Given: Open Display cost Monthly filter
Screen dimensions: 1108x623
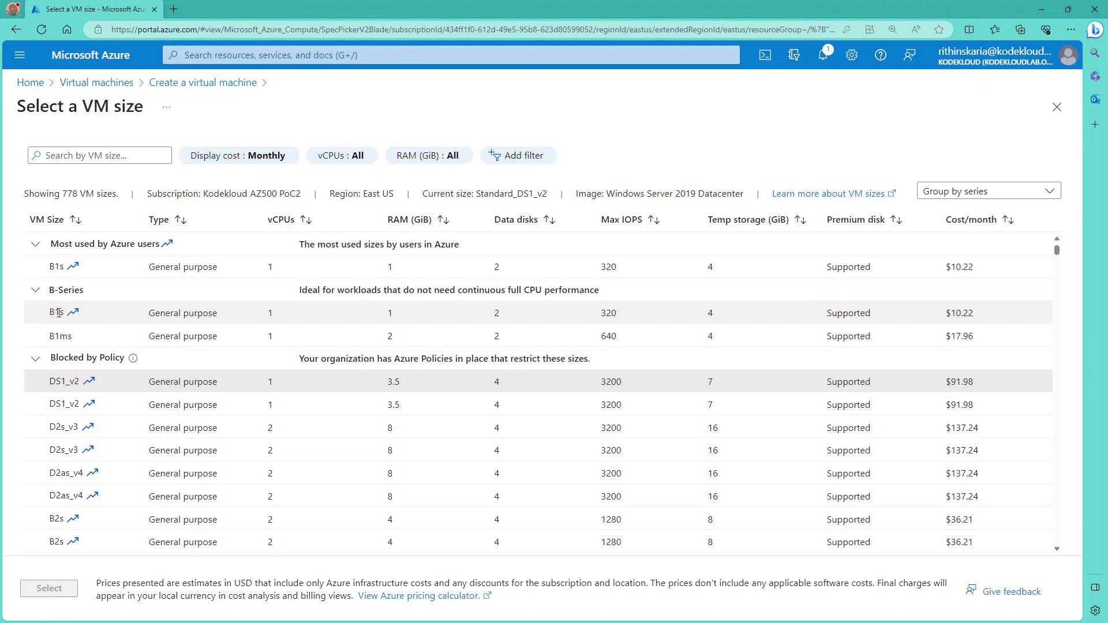Looking at the screenshot, I should click(238, 156).
